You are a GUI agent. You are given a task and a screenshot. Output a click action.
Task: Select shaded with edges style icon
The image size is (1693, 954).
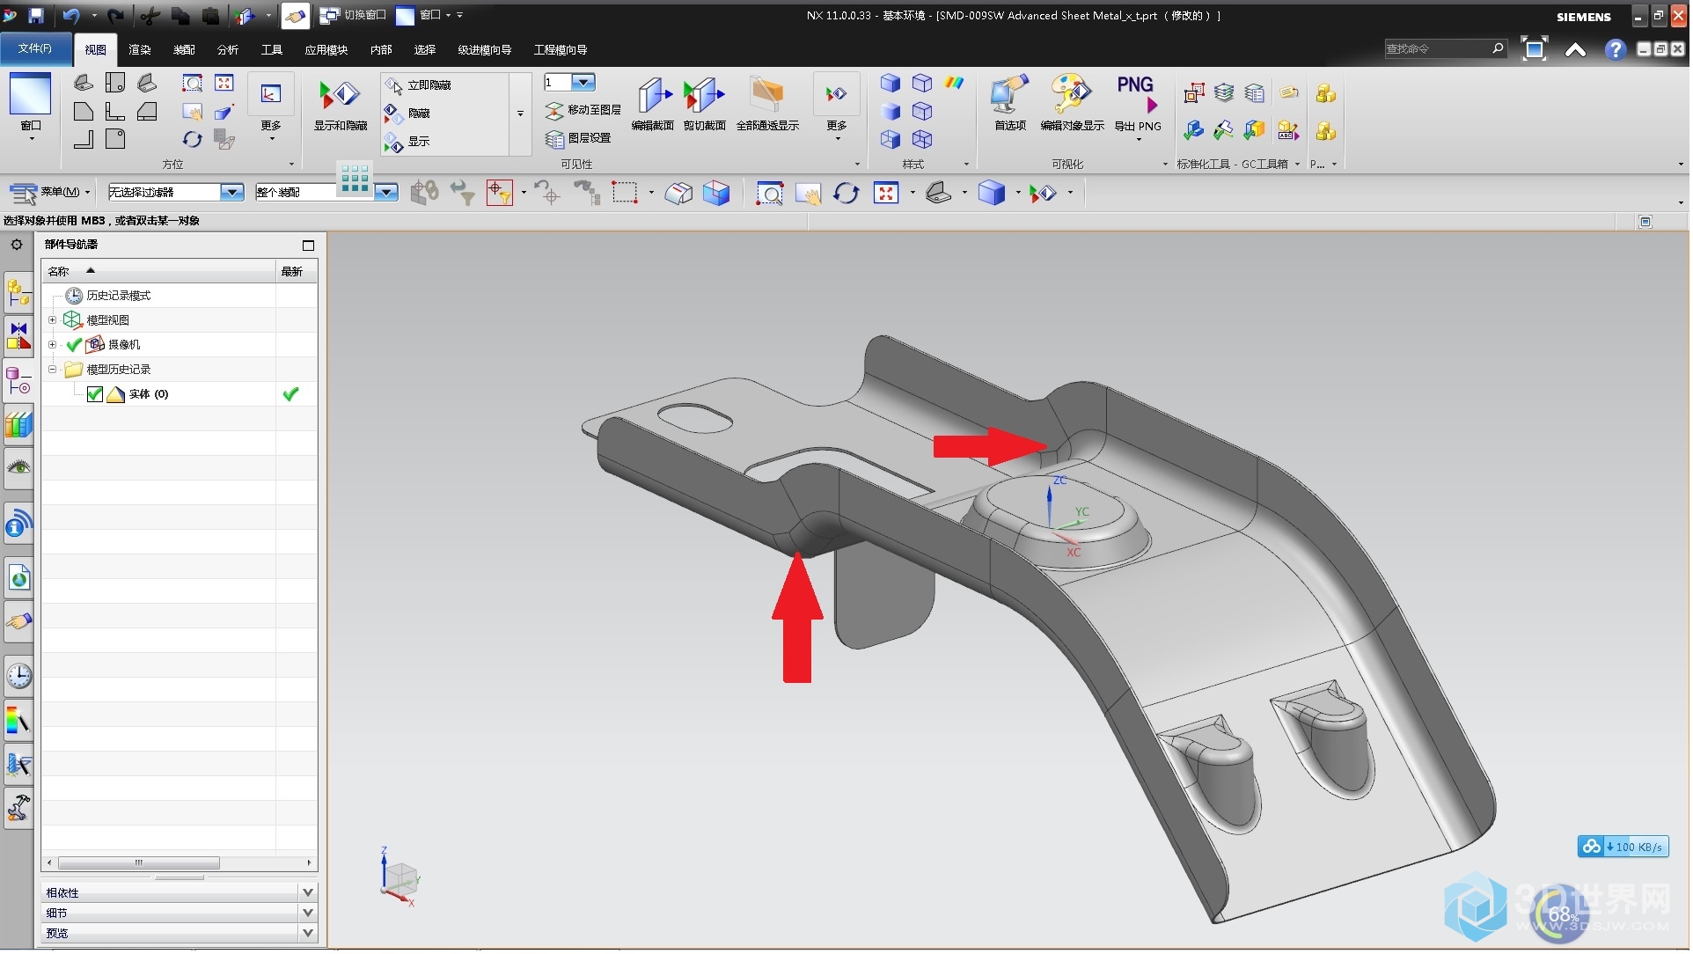890,84
